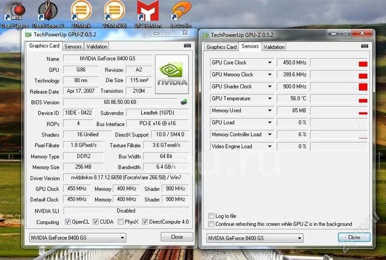Viewport: 386px width, 260px height.
Task: Click the NVIDIA logo image
Action: [x=172, y=74]
